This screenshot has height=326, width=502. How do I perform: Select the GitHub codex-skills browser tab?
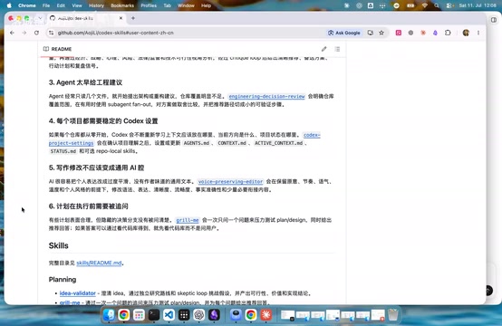point(86,18)
